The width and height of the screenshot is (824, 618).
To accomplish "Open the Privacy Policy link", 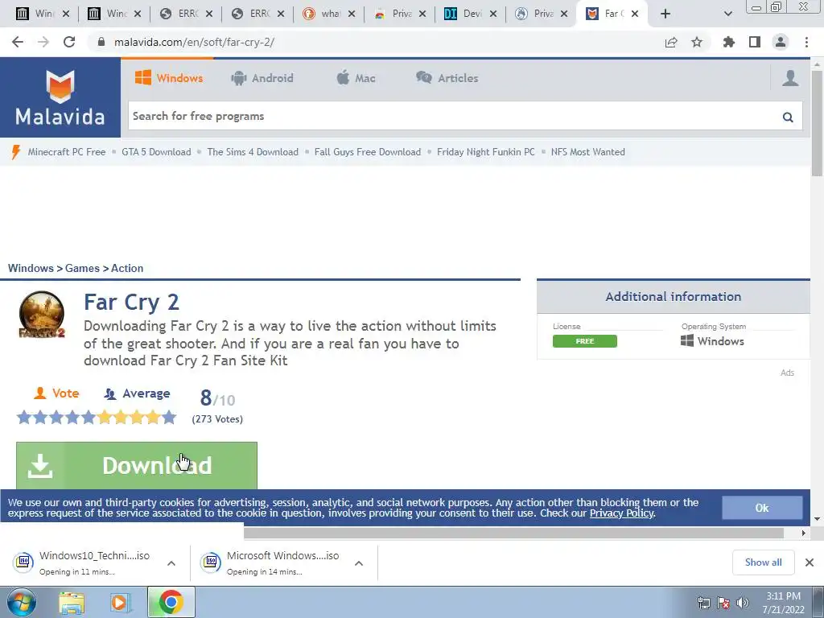I will click(622, 513).
